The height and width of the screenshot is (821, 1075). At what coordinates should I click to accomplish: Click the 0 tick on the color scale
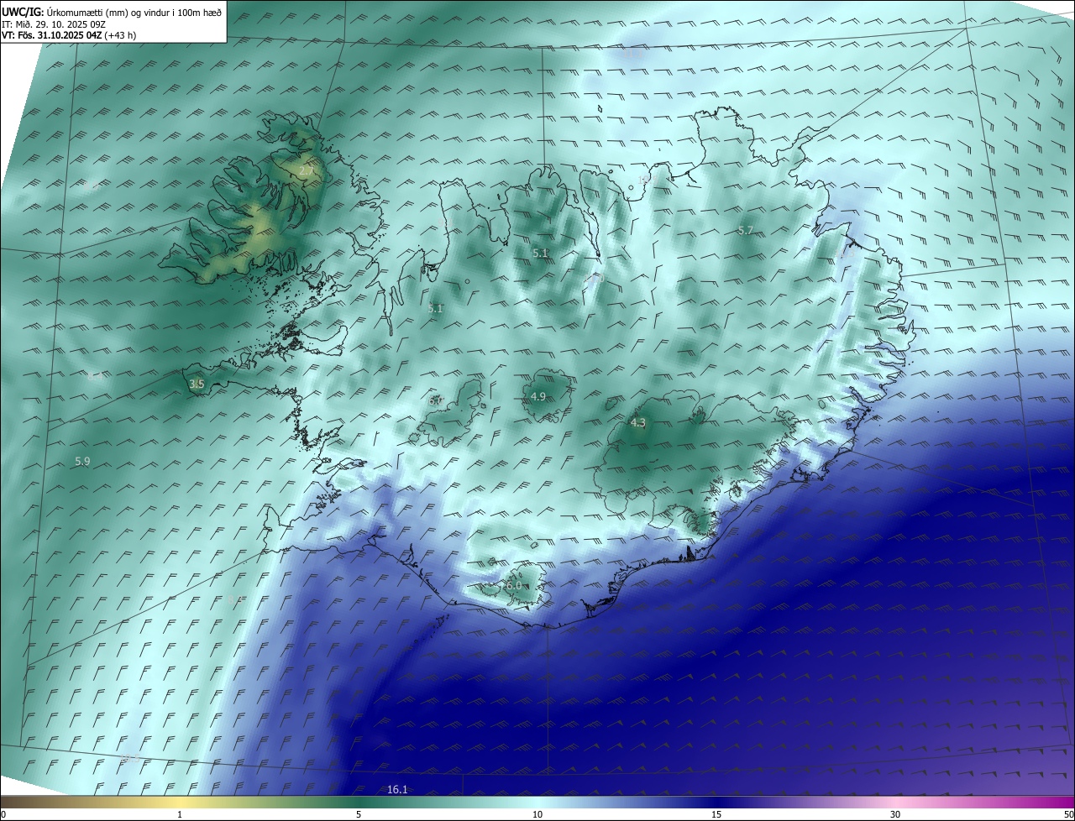[3, 814]
